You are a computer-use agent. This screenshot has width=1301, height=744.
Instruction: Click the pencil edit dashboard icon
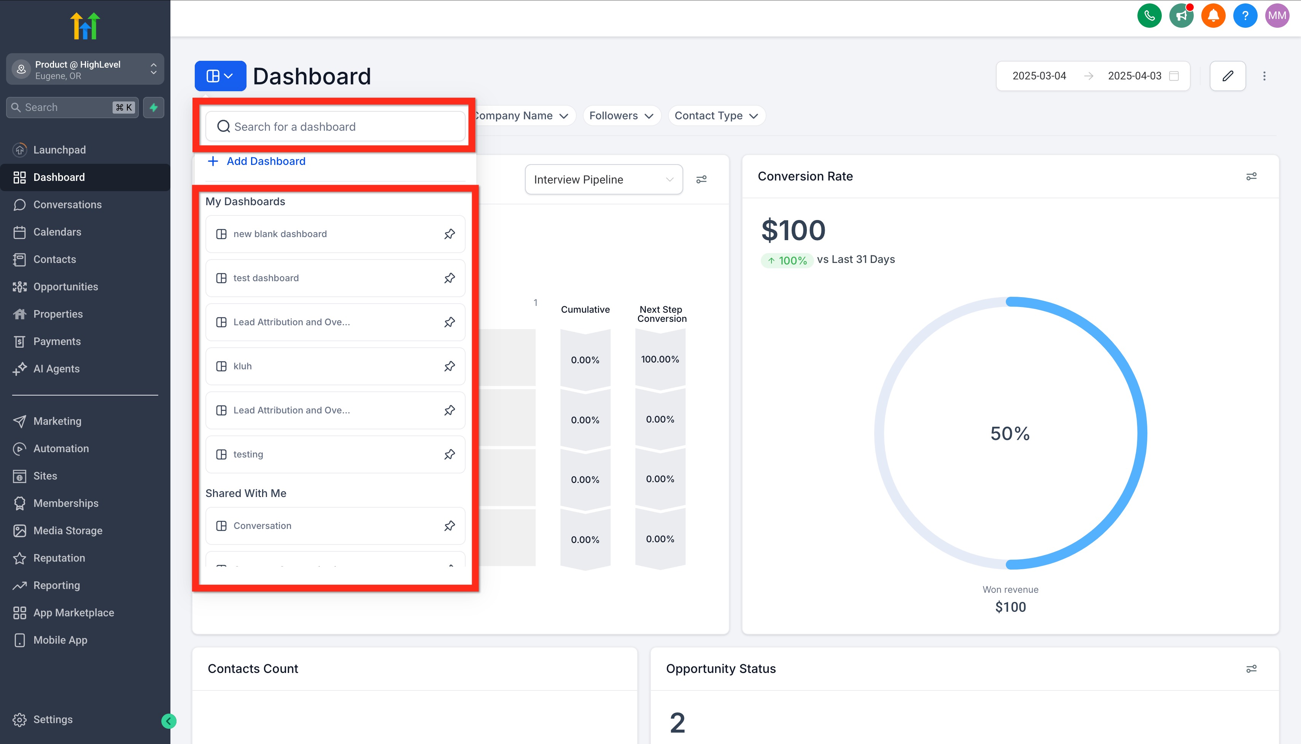[1227, 76]
